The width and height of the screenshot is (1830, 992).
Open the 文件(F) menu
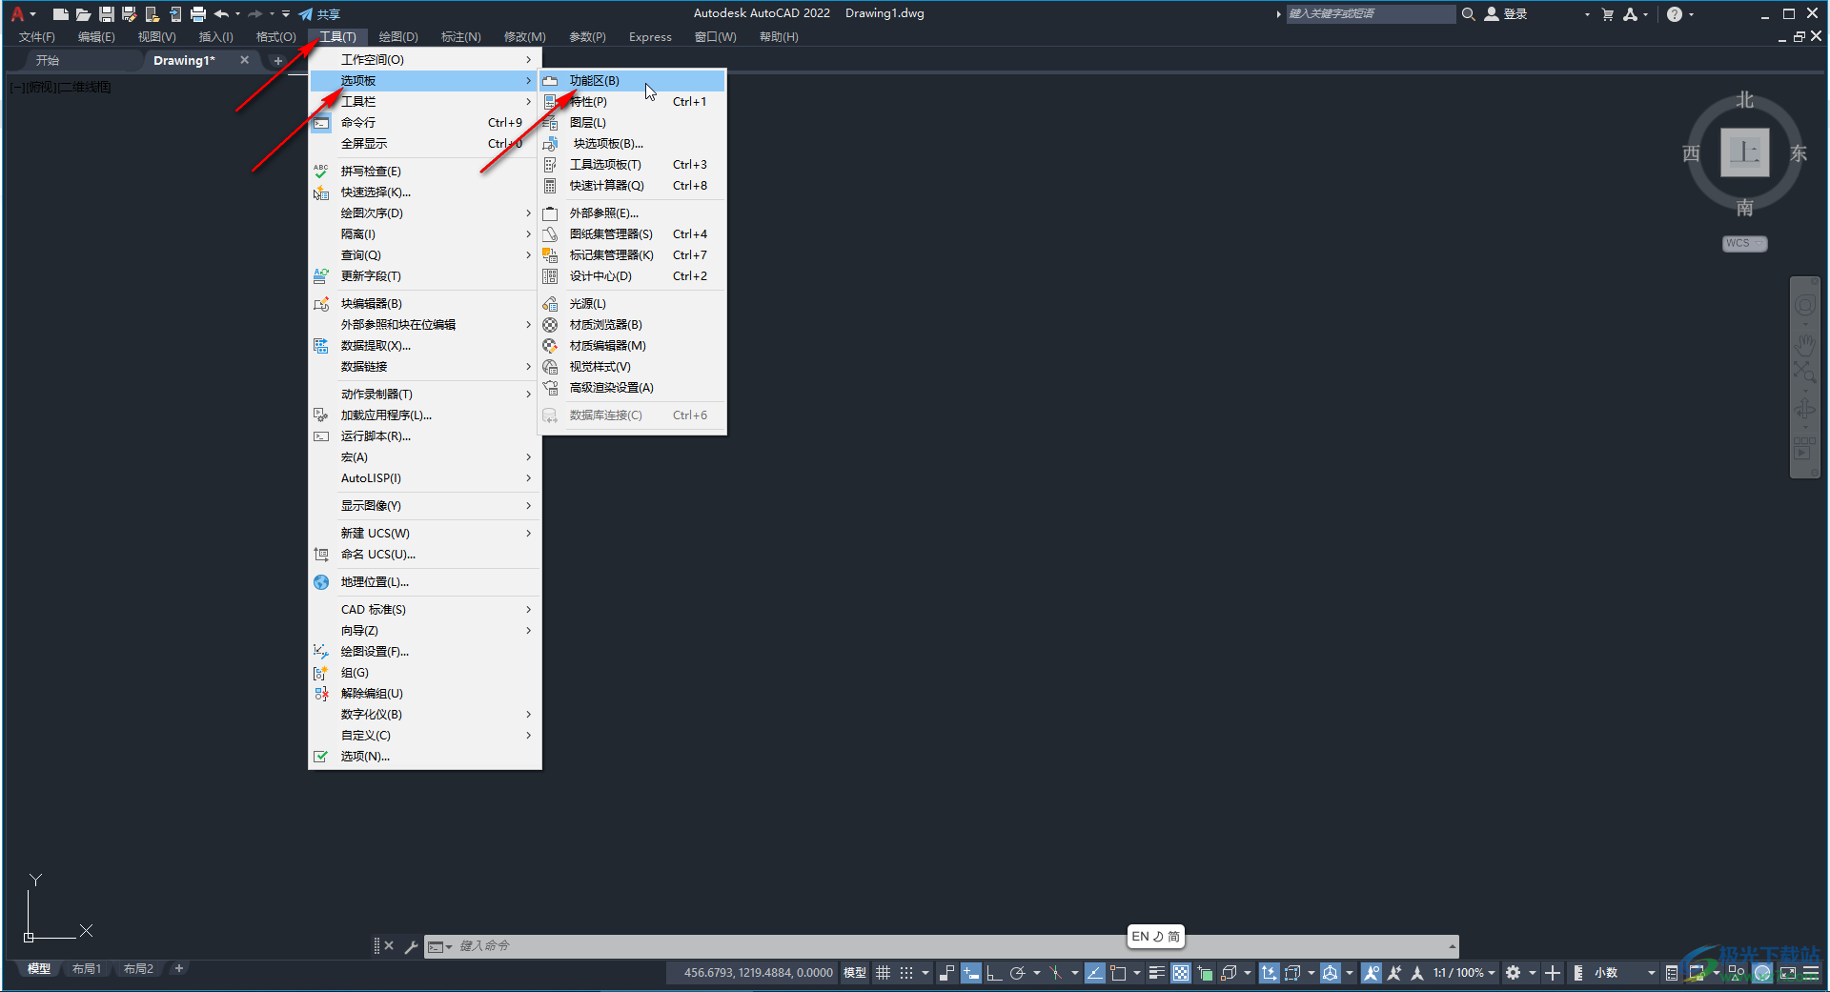(x=37, y=37)
